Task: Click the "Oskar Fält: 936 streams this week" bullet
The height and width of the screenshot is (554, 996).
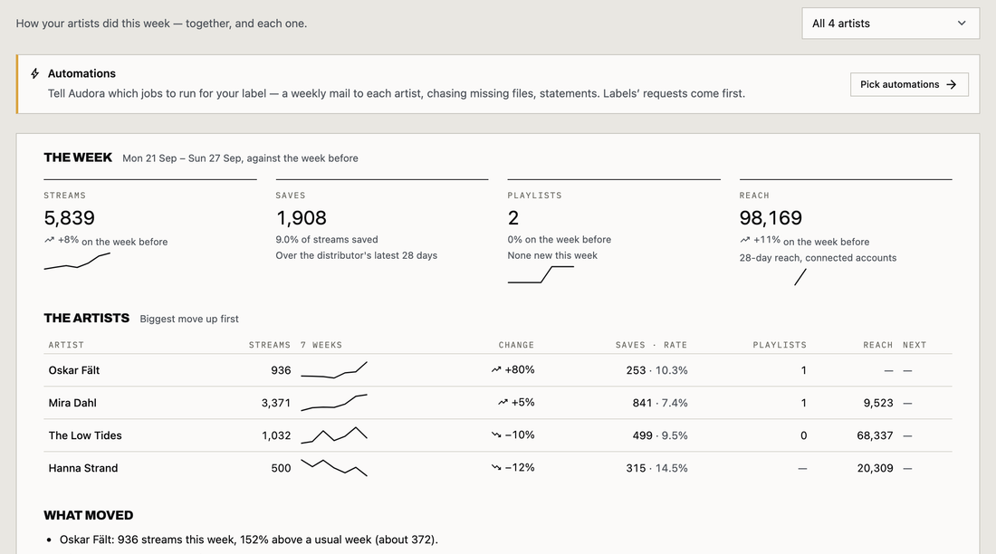Action: (x=248, y=540)
